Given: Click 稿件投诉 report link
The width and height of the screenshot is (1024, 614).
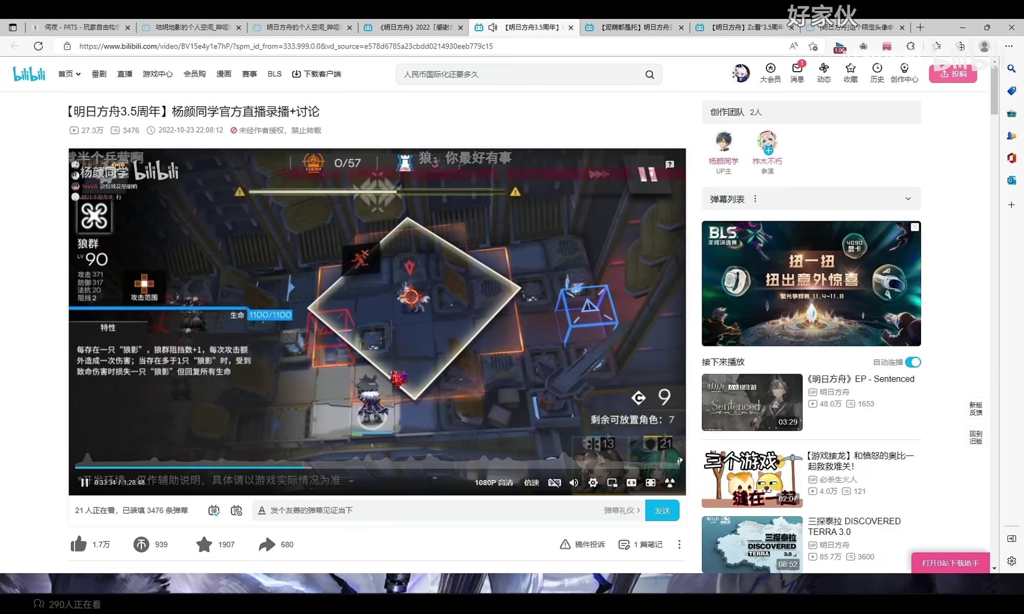Looking at the screenshot, I should [x=582, y=544].
